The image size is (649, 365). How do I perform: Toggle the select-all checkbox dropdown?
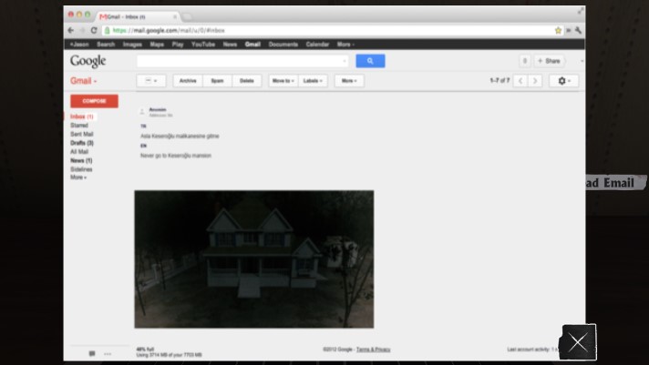[x=150, y=81]
